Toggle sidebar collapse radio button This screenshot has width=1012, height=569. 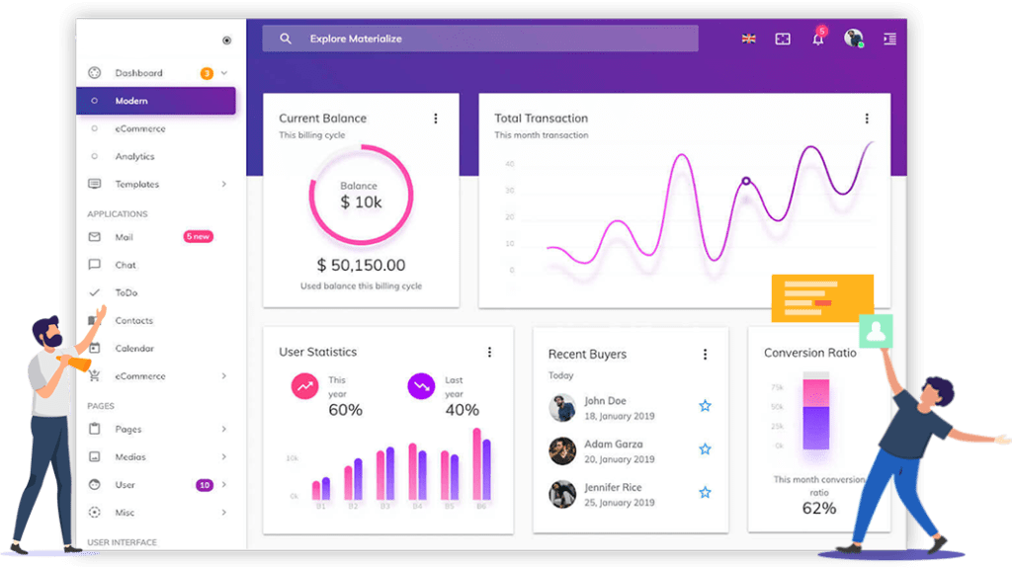click(226, 41)
